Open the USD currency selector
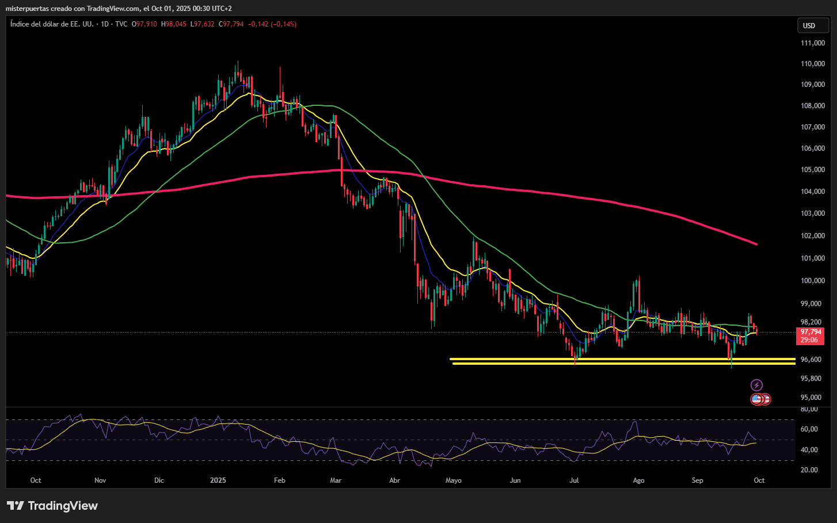This screenshot has width=837, height=523. point(813,25)
